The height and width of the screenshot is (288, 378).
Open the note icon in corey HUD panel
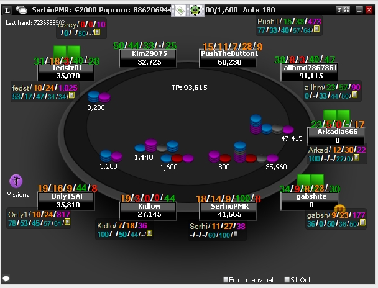coord(97,32)
